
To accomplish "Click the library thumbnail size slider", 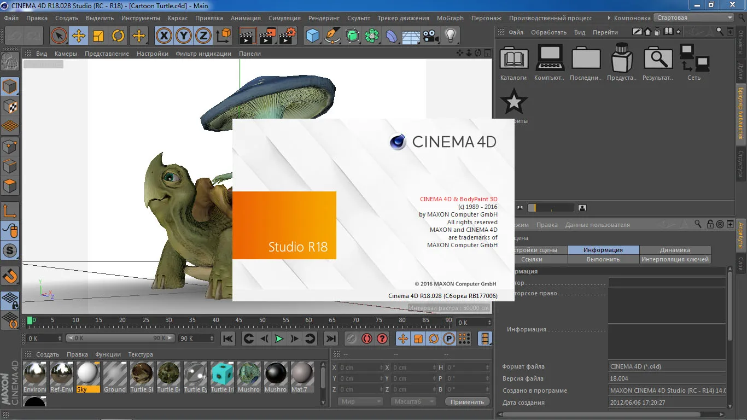I will tap(551, 208).
